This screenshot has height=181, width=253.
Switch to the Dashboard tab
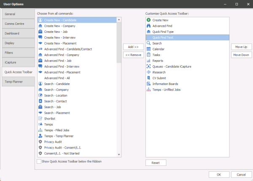coord(17,33)
